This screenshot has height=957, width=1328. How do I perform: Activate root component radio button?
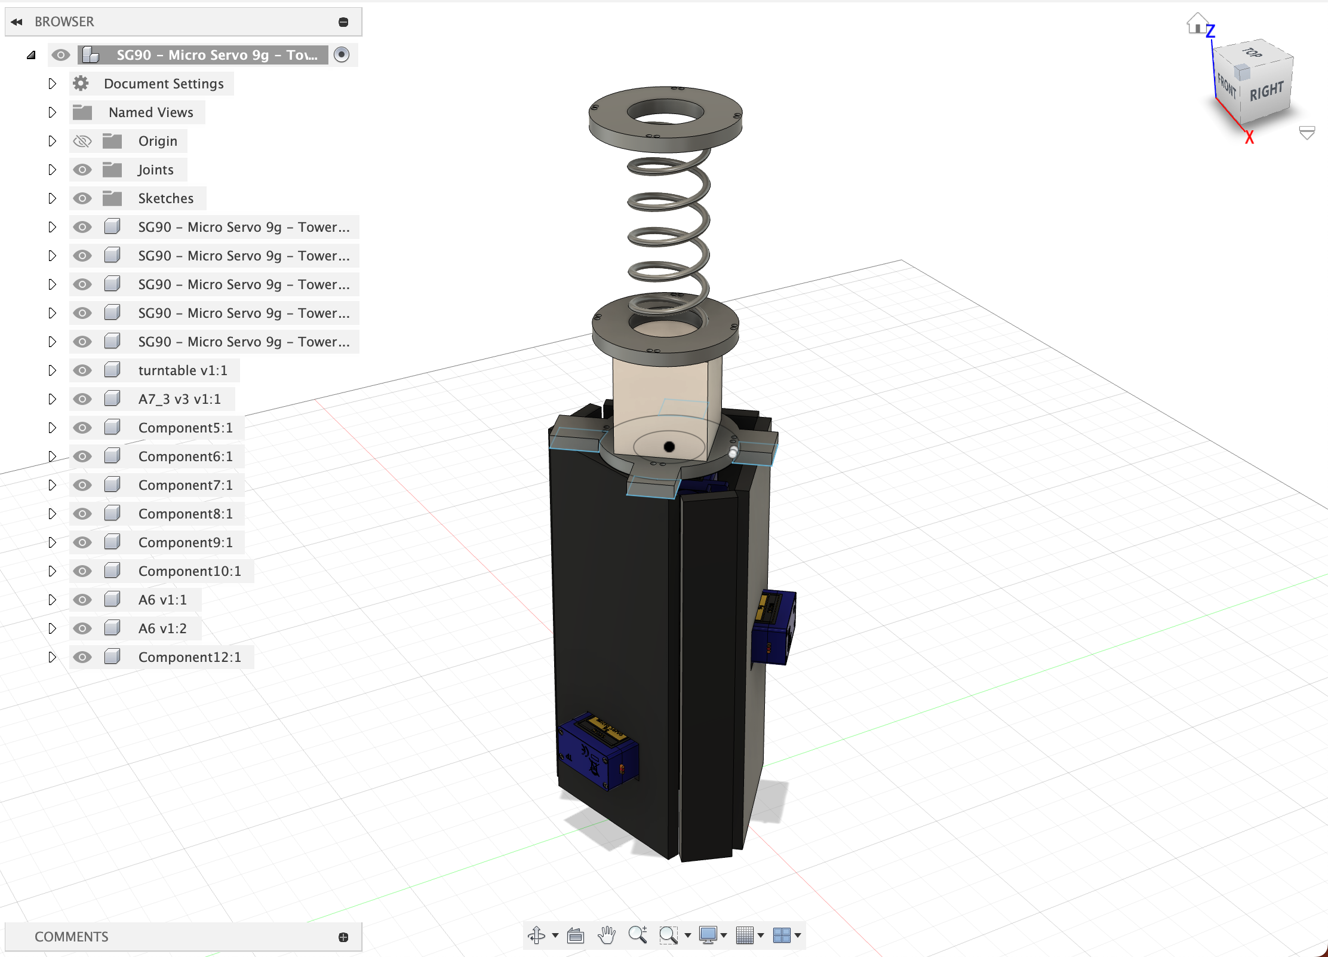(x=342, y=55)
